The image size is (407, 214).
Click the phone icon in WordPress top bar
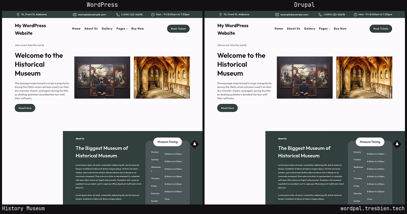118,15
